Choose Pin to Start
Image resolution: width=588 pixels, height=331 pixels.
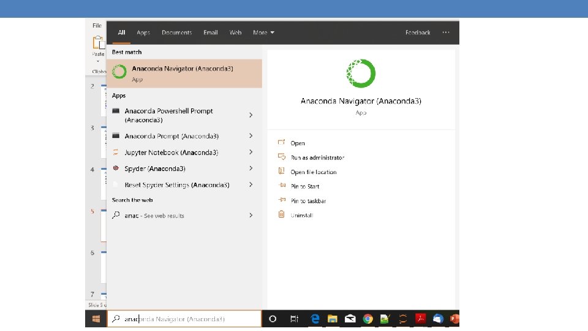pyautogui.click(x=305, y=186)
